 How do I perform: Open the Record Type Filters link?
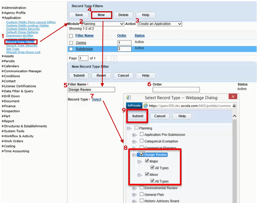20,42
